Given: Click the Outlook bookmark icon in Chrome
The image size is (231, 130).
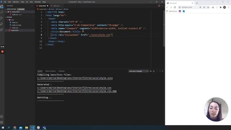Looking at the screenshot, I should click(x=184, y=11).
